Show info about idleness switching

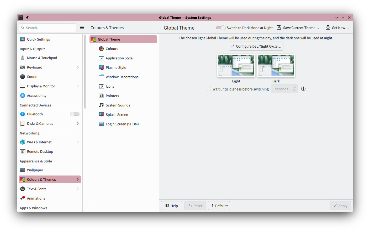[303, 89]
